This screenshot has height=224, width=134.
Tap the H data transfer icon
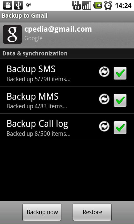click(76, 5)
